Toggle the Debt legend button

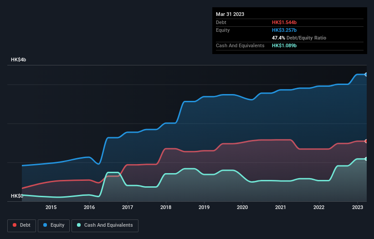[22, 225]
